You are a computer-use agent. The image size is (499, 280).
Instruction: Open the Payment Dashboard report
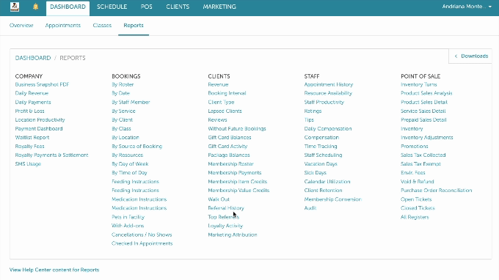[39, 129]
